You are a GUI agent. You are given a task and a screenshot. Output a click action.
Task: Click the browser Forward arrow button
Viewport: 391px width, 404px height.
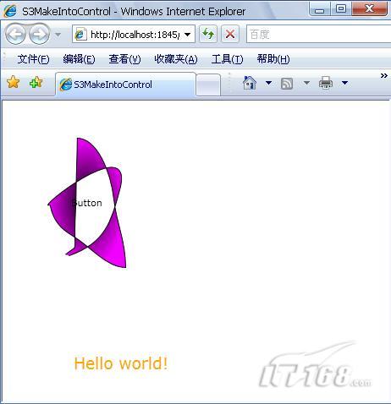click(40, 34)
